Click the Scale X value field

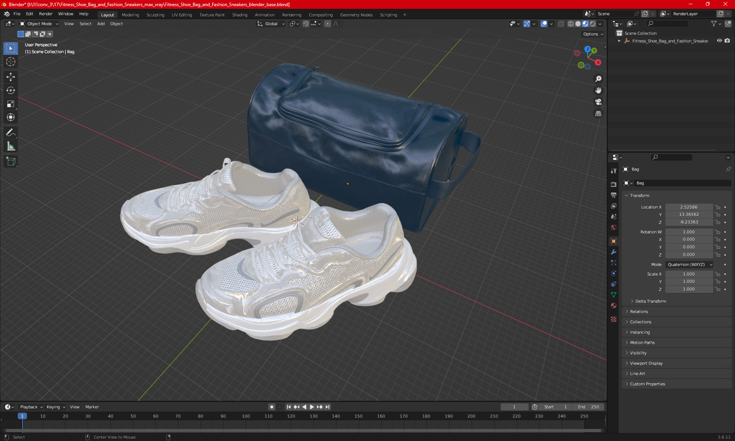(x=688, y=274)
